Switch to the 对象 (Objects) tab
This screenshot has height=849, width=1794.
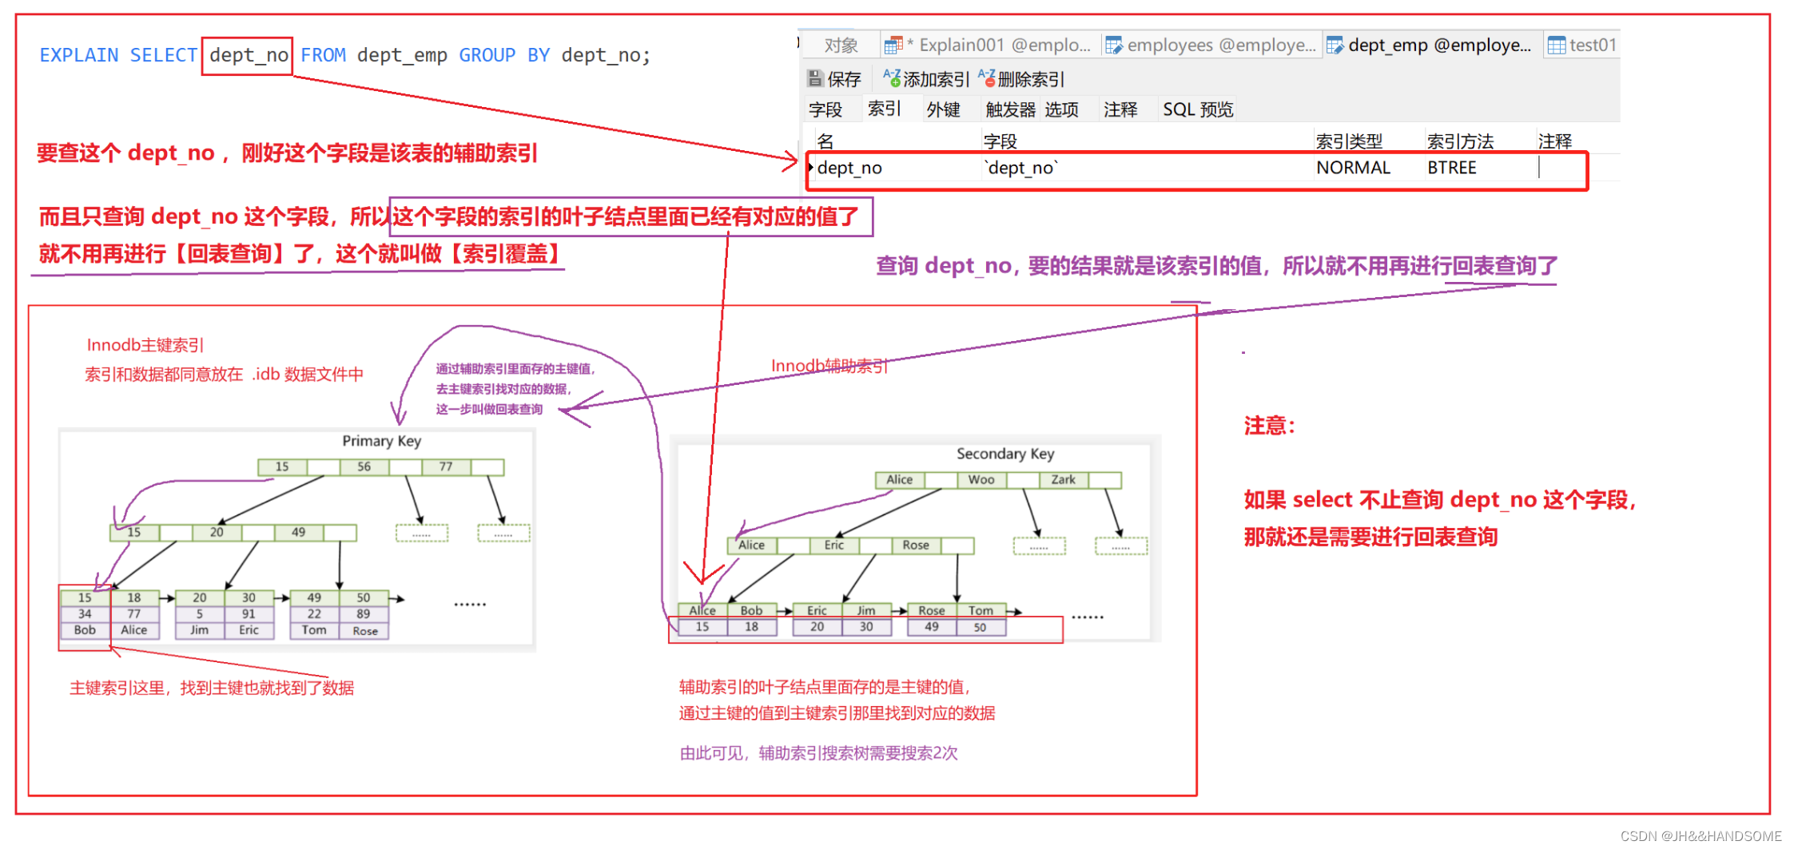coord(841,46)
